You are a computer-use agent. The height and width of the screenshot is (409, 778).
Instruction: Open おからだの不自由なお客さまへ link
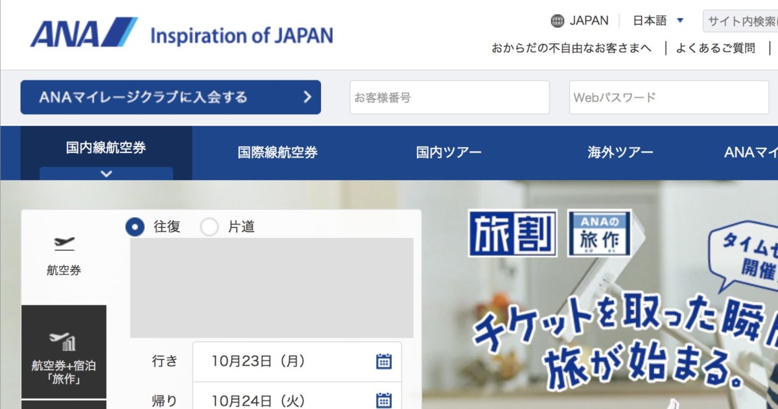571,48
